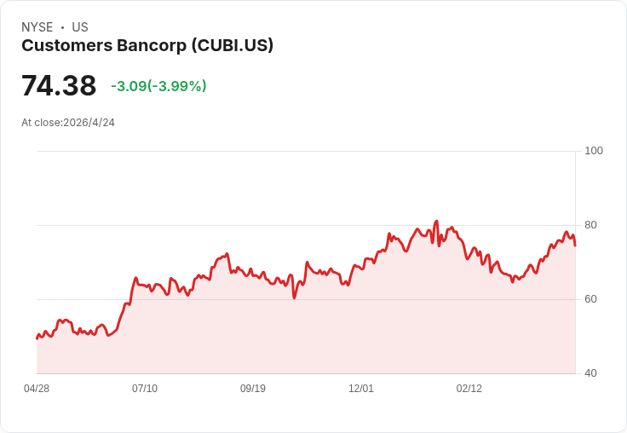Click the 07/10 x-axis date label
The height and width of the screenshot is (433, 627).
(145, 389)
